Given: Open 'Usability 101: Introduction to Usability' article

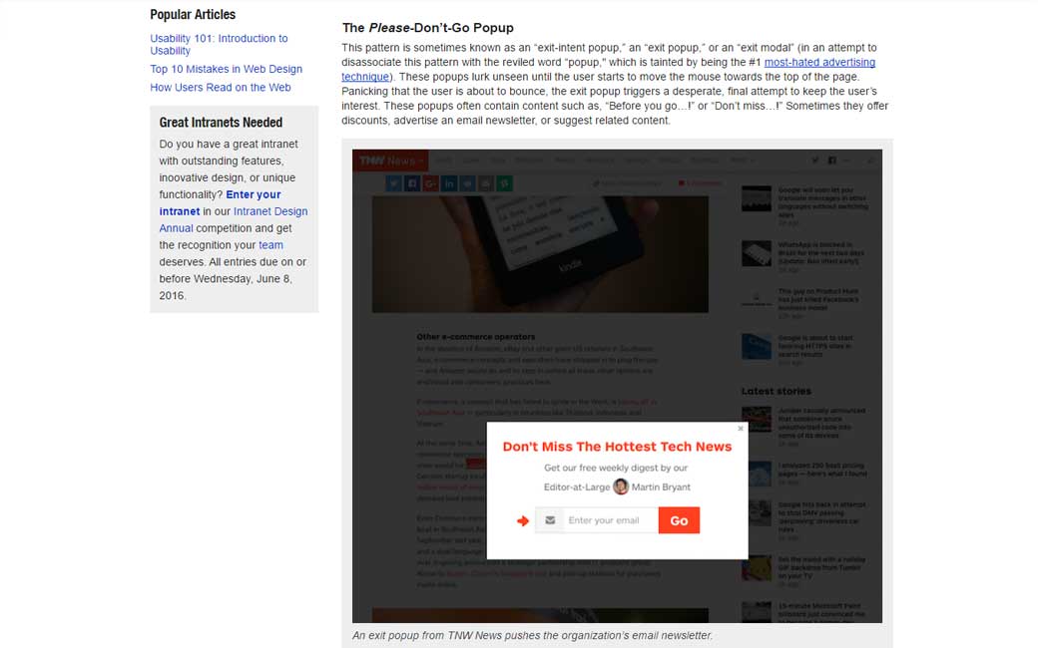Looking at the screenshot, I should 219,44.
